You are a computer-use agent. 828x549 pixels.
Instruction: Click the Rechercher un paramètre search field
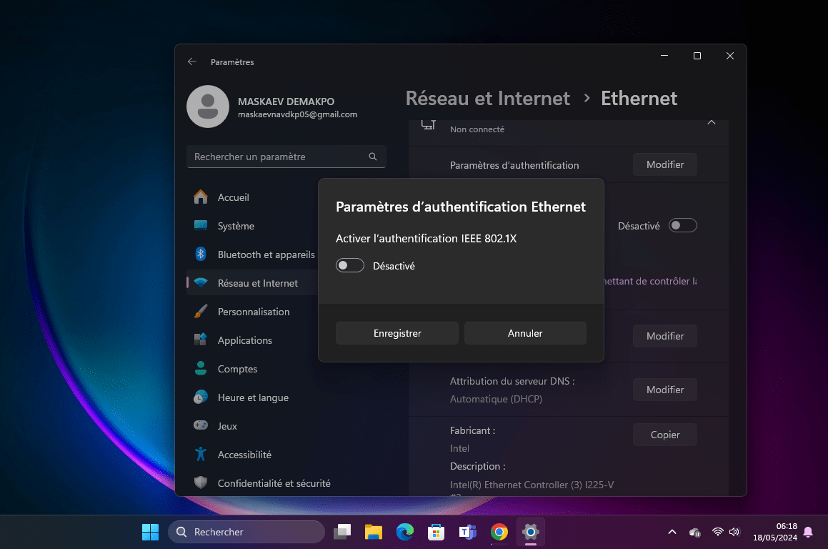(x=286, y=157)
